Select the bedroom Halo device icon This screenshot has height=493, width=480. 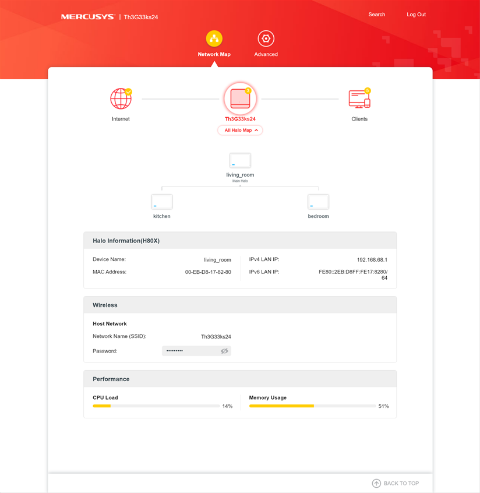(x=319, y=202)
